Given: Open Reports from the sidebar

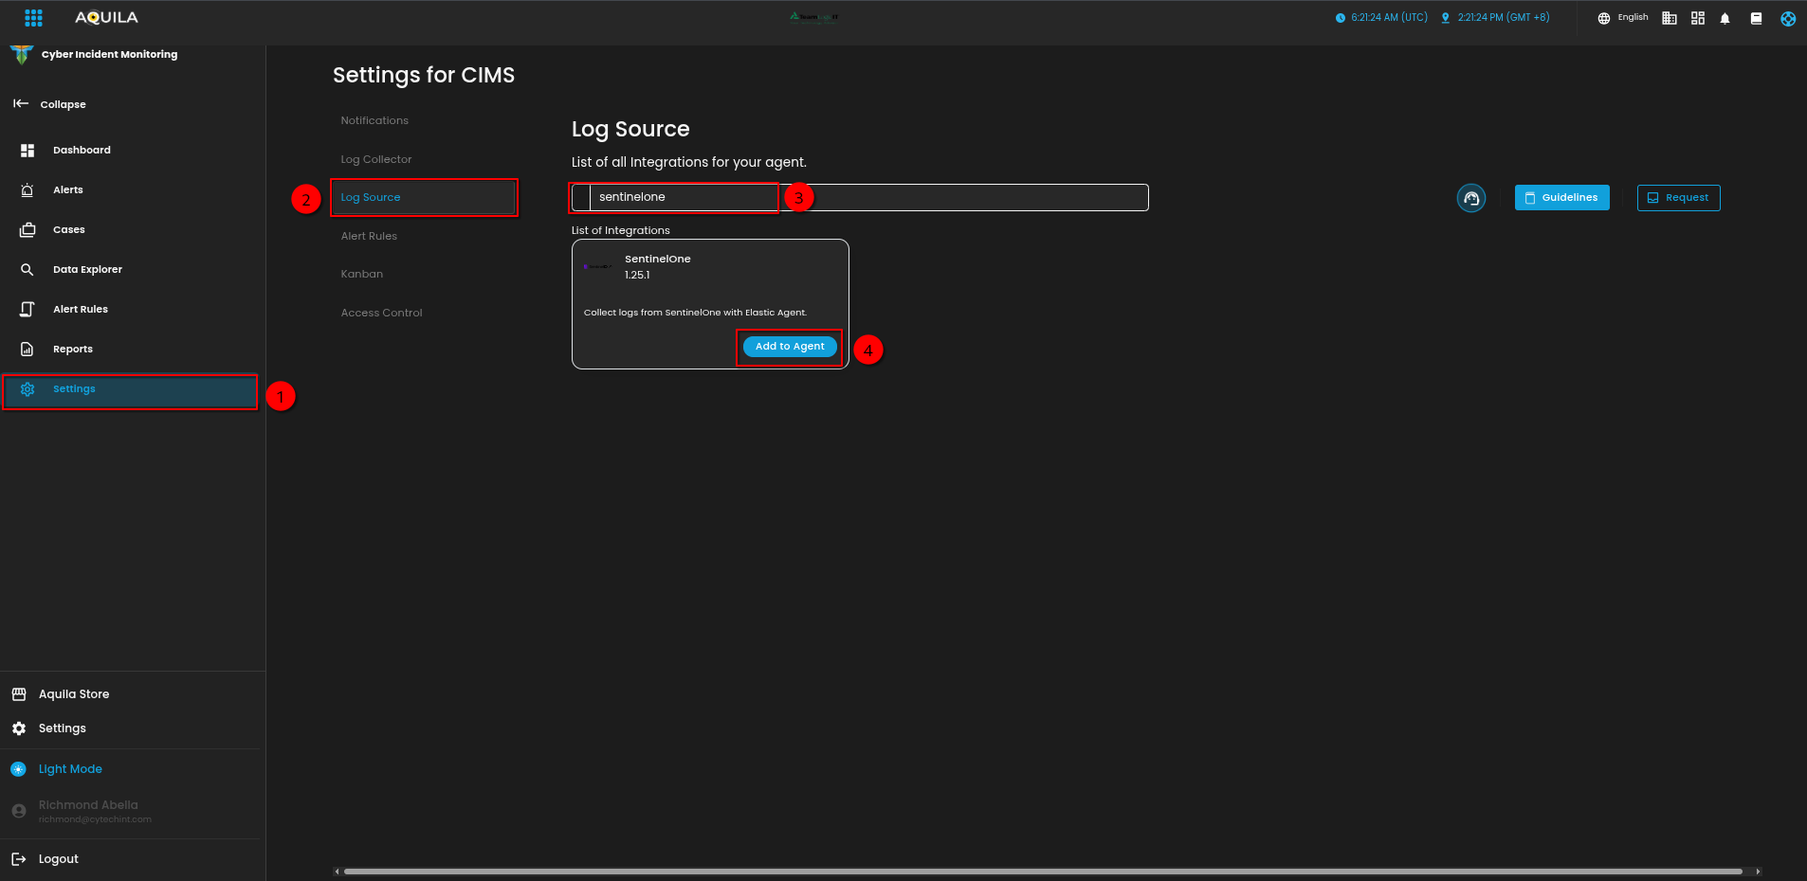Looking at the screenshot, I should (x=72, y=350).
